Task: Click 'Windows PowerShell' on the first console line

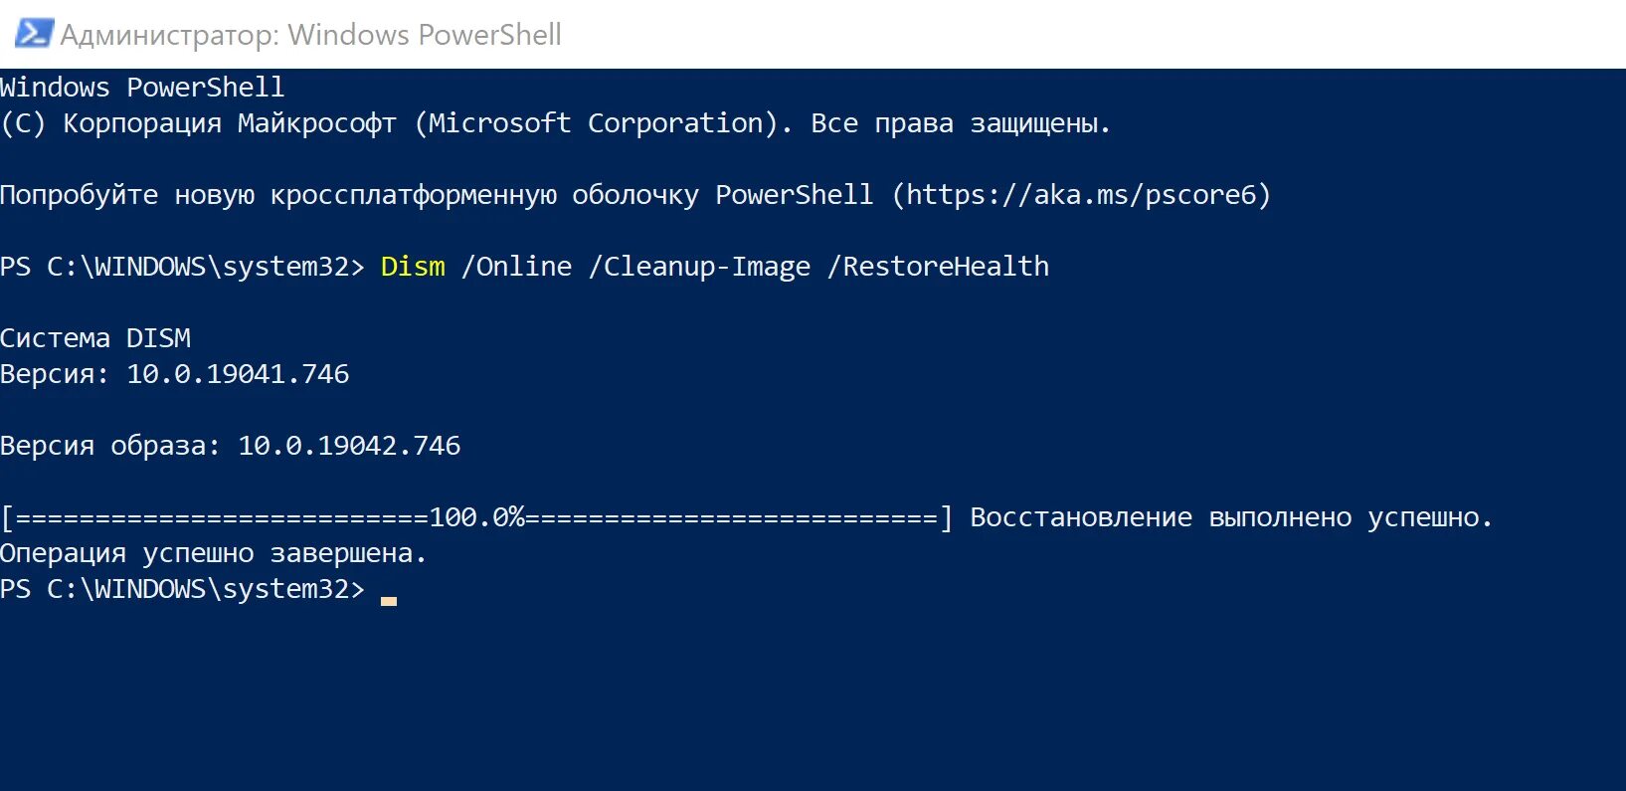Action: pos(142,88)
